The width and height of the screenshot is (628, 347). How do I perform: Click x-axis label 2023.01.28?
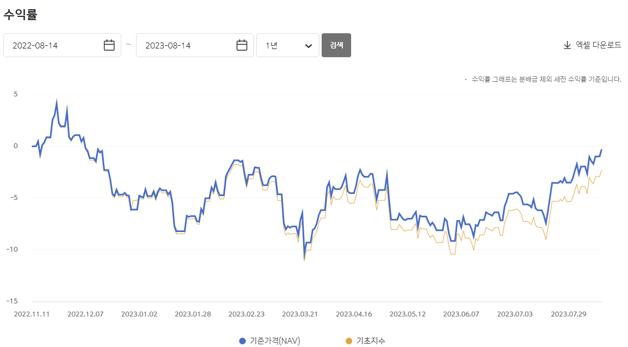[193, 314]
